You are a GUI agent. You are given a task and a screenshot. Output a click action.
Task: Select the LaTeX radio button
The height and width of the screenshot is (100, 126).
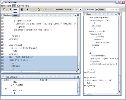click(44, 10)
